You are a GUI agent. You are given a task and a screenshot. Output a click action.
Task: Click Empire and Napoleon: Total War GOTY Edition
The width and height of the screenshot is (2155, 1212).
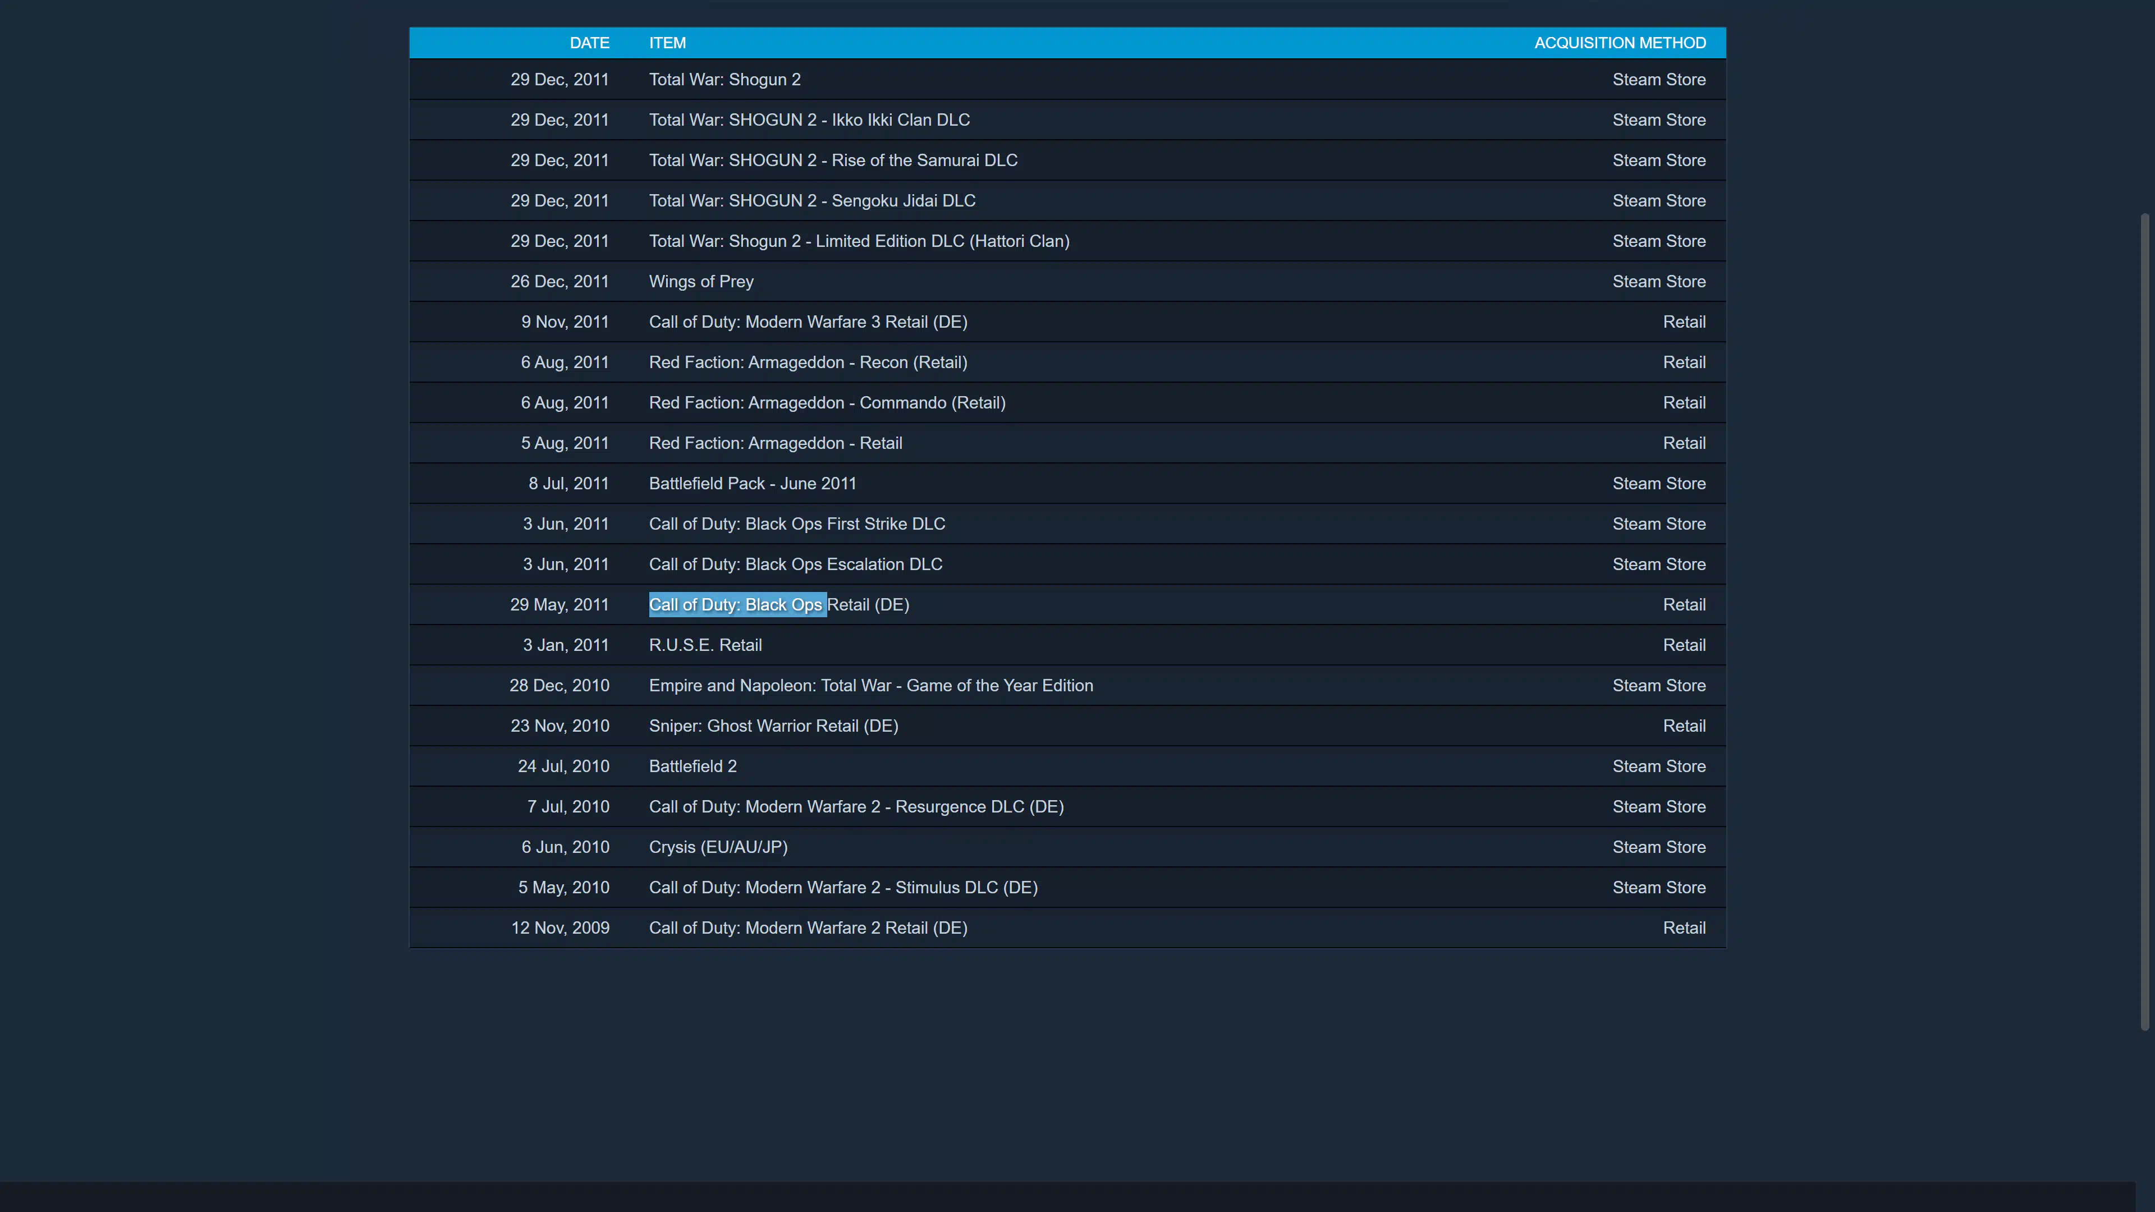[x=871, y=686]
